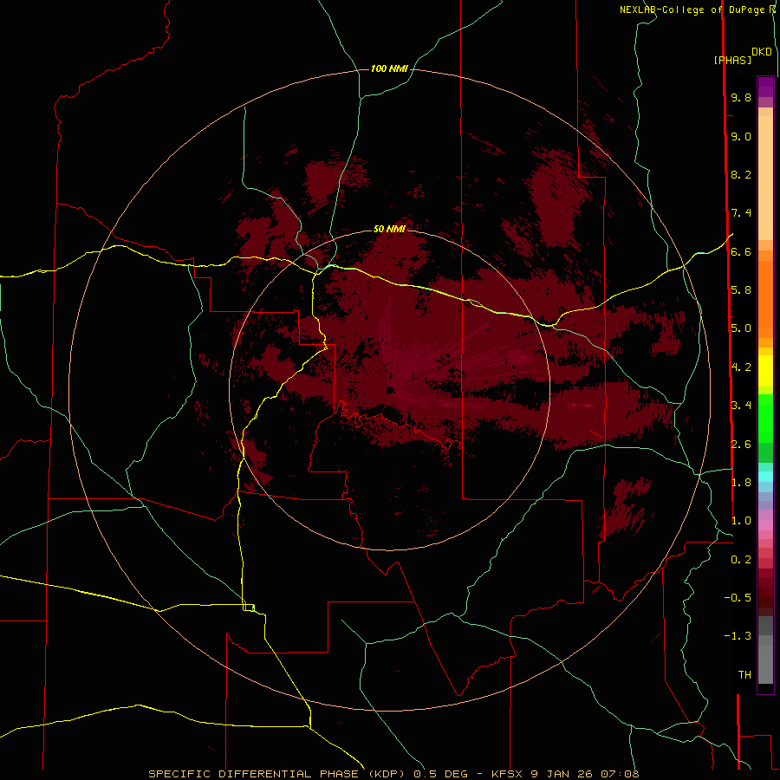Image resolution: width=780 pixels, height=780 pixels.
Task: Click the black radar site dot at center
Action: 390,390
